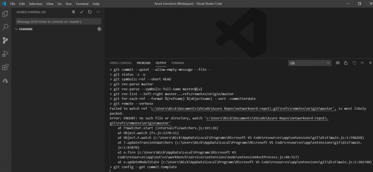Click the 'at FSWatcher.start' stack trace line

point(168,128)
